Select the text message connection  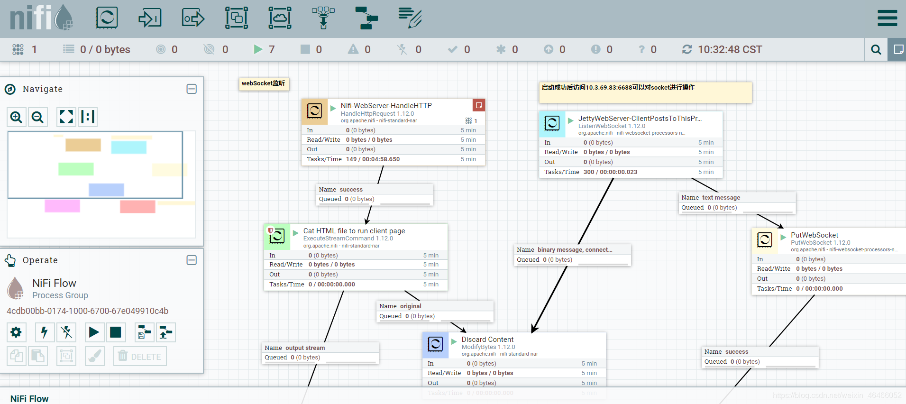[x=737, y=203]
